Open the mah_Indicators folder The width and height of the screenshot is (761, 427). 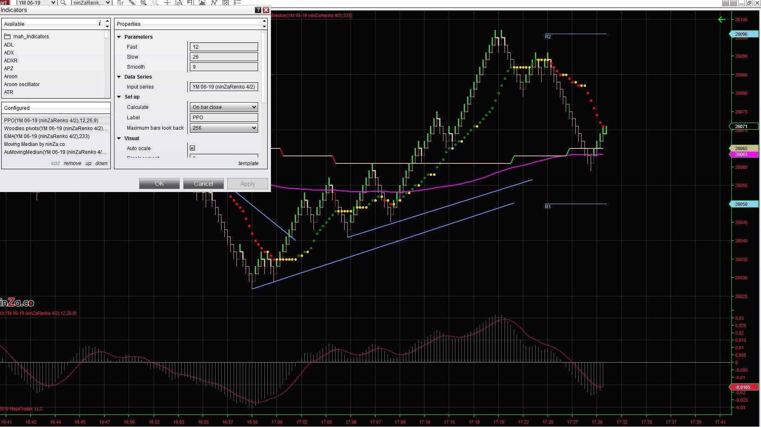(x=27, y=37)
